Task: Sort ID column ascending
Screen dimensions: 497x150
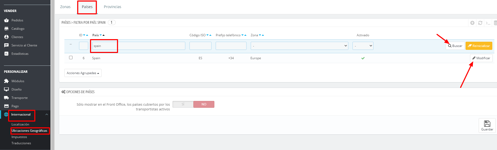Action: pyautogui.click(x=87, y=35)
